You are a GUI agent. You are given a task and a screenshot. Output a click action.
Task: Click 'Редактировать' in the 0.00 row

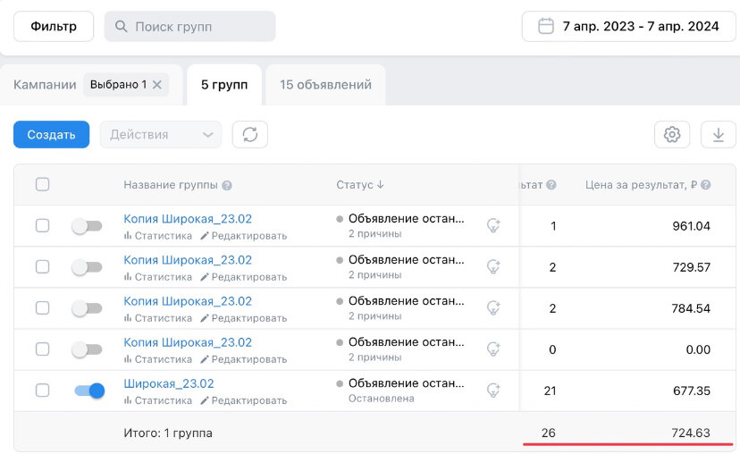(243, 359)
